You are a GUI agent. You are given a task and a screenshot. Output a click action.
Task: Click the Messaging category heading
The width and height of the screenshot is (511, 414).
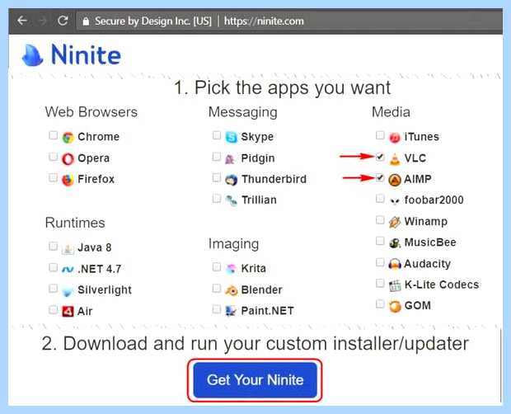[243, 113]
